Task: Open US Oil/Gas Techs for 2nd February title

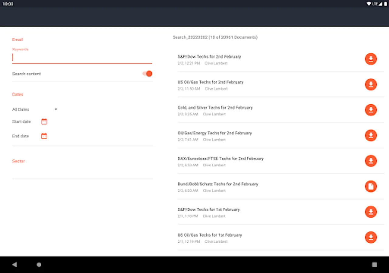Action: [211, 82]
